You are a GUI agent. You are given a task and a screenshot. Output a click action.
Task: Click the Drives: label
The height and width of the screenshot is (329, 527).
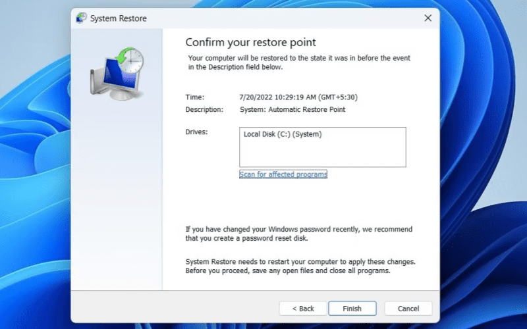[x=196, y=132]
